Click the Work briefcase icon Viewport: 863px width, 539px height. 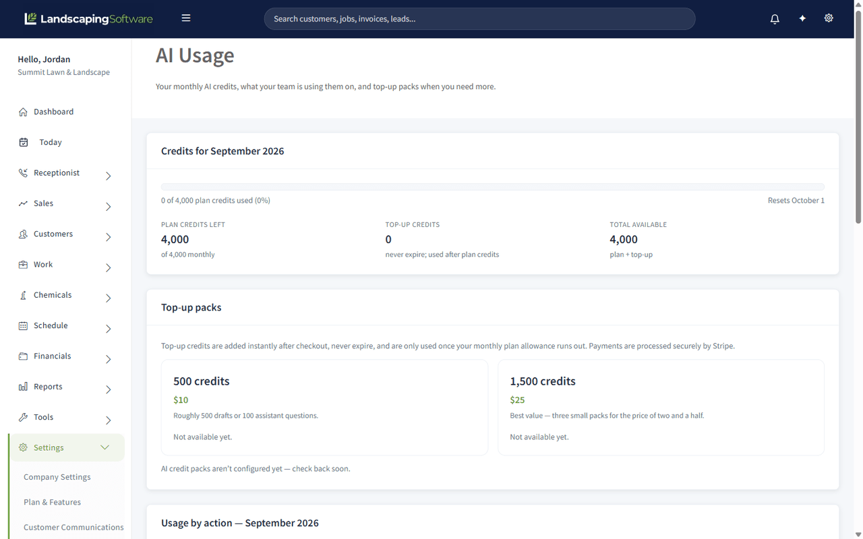[23, 265]
